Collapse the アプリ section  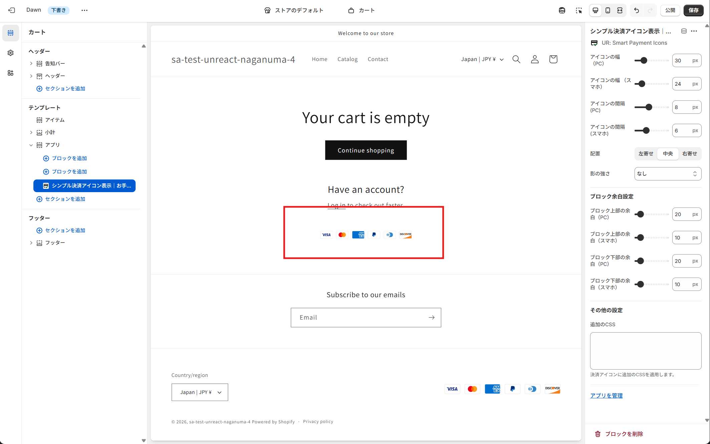[x=31, y=145]
